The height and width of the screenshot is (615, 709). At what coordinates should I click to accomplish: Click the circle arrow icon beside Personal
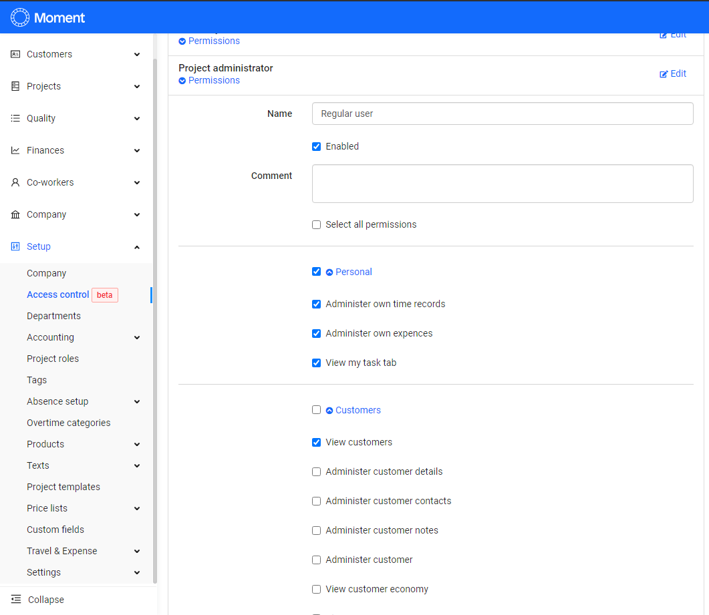point(329,272)
